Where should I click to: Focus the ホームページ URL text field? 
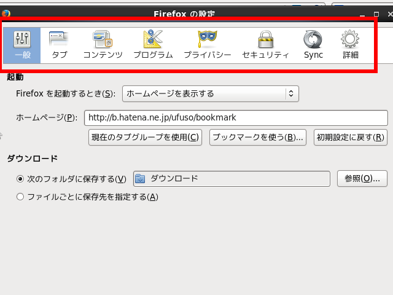(235, 117)
